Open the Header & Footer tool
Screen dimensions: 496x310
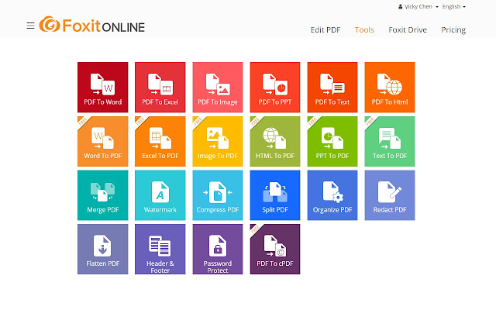(160, 249)
